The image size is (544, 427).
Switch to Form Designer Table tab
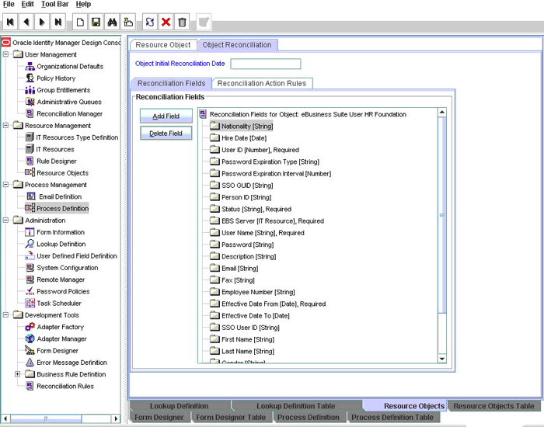(x=231, y=418)
